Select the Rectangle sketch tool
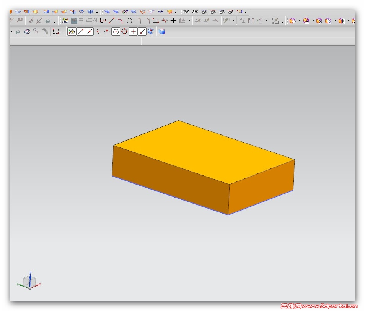The height and width of the screenshot is (311, 365). click(155, 21)
